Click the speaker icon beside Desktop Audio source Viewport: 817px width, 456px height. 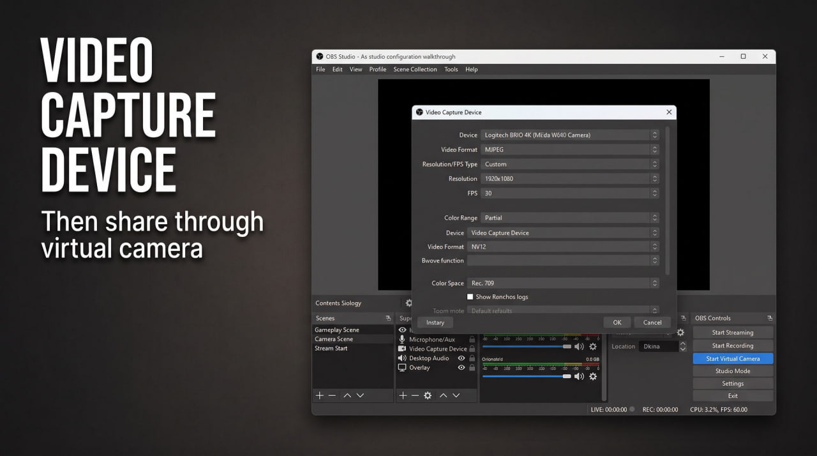pos(402,358)
